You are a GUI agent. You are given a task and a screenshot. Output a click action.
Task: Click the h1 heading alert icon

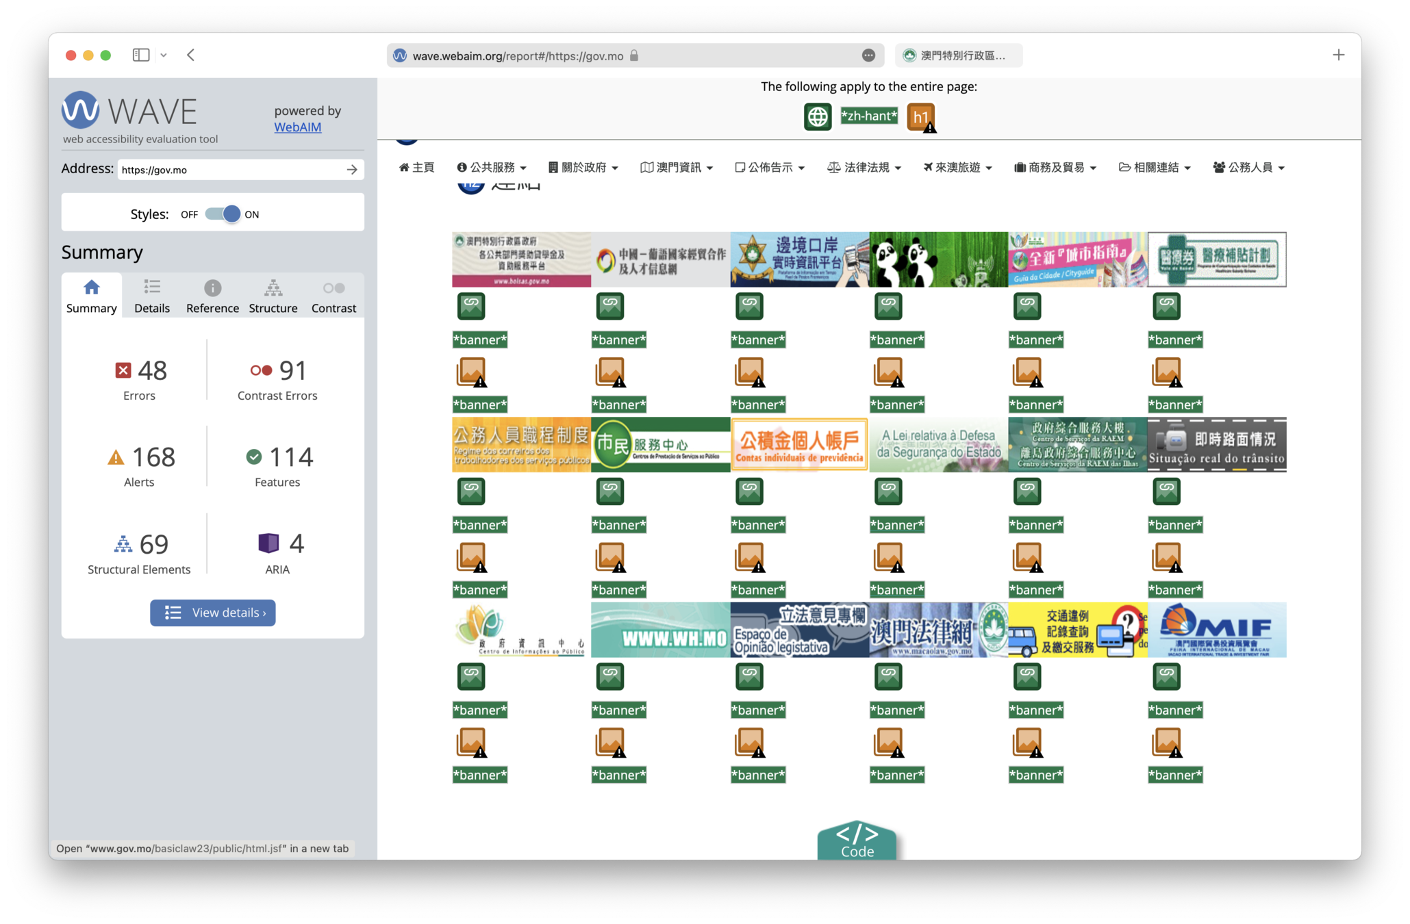tap(921, 117)
